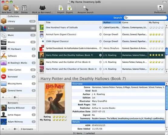This screenshot has height=135, width=168.
Task: Click the Import toolbar icon
Action: [61, 8]
